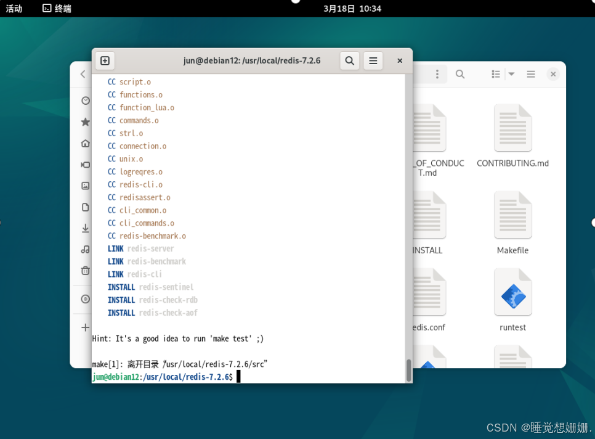Click the 'CC script.o' output line
Screen dimensions: 595x439
click(x=129, y=82)
